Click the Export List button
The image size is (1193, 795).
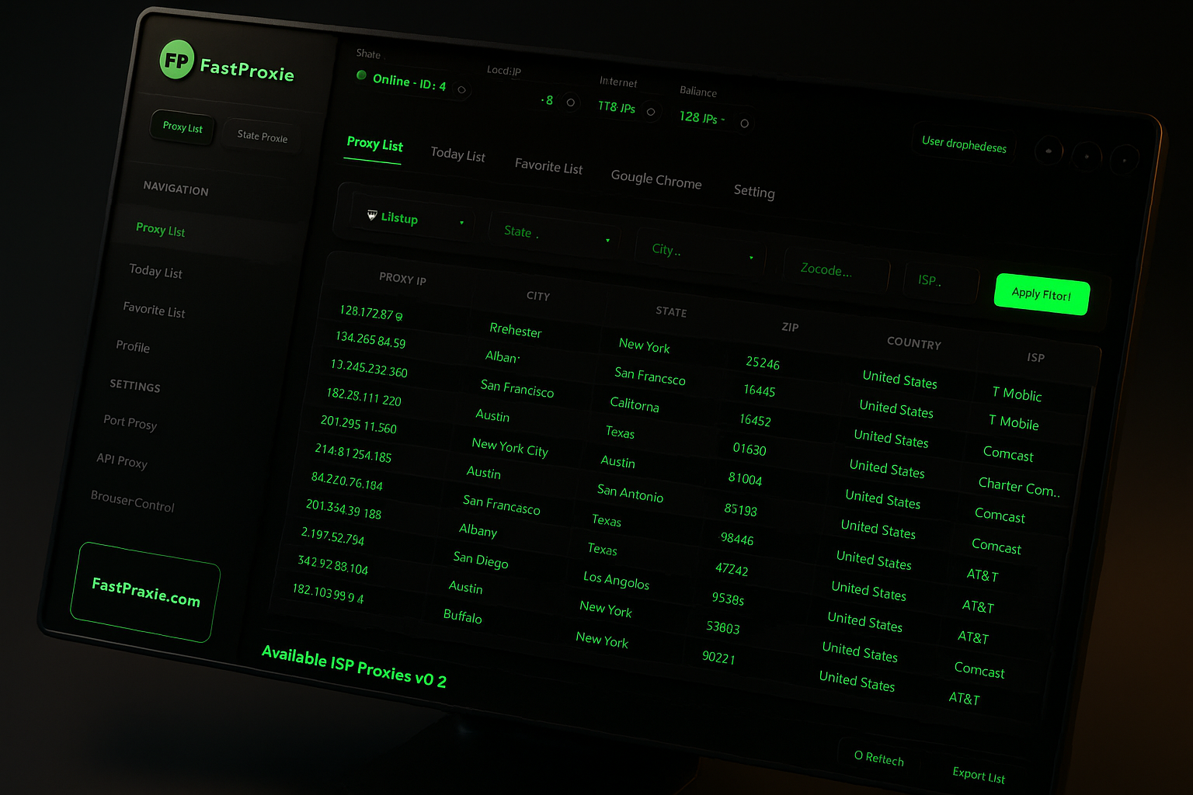pos(978,774)
